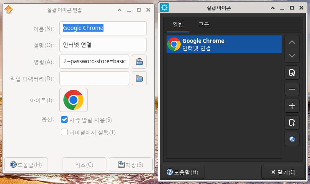The width and height of the screenshot is (310, 184).
Task: Open 도움말(H) in the launcher window
Action: (x=182, y=172)
